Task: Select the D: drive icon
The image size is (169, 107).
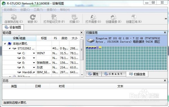Action: click(x=19, y=58)
